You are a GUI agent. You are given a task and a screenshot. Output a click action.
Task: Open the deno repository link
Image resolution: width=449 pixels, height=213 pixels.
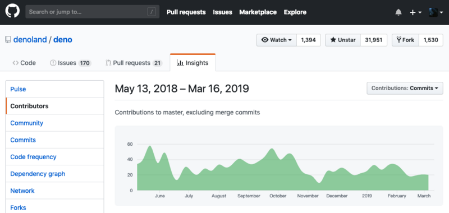63,39
